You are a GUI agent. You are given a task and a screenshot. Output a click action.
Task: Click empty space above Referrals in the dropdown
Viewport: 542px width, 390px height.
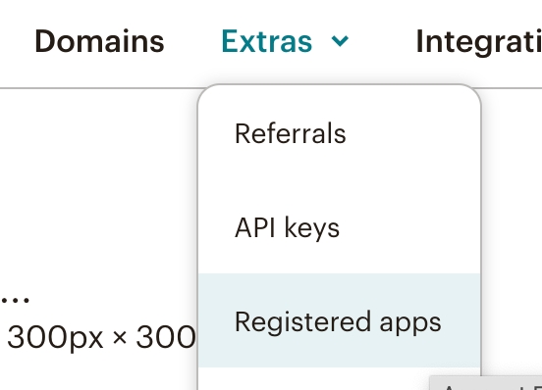[x=339, y=104]
